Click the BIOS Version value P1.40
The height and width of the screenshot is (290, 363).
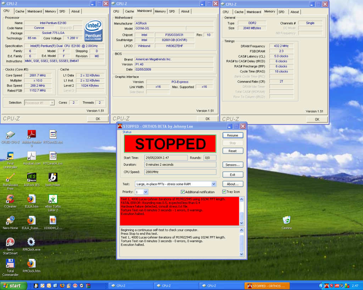(174, 64)
